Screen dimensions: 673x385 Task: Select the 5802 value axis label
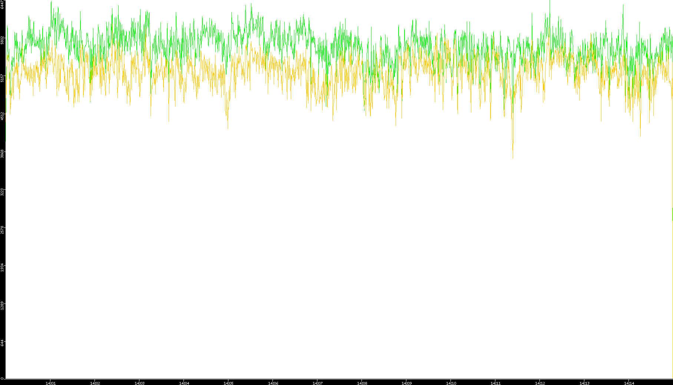click(3, 40)
